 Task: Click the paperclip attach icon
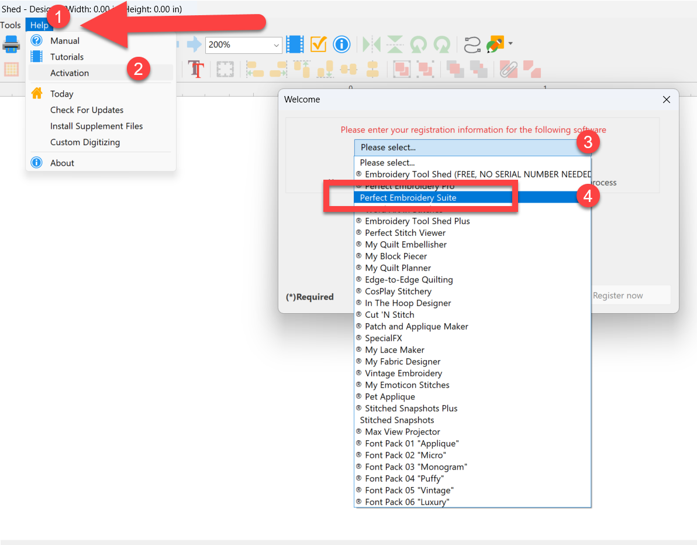click(x=509, y=70)
